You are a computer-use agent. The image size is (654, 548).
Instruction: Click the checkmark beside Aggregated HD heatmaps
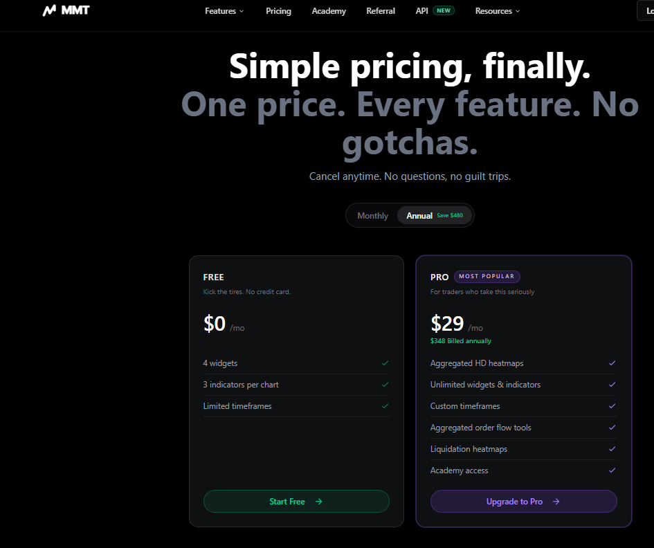tap(612, 363)
